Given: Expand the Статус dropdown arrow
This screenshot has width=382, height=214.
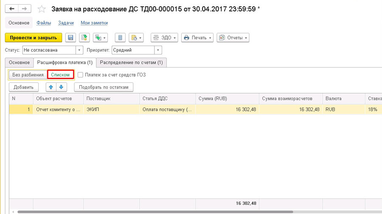Looking at the screenshot, I should coord(79,50).
